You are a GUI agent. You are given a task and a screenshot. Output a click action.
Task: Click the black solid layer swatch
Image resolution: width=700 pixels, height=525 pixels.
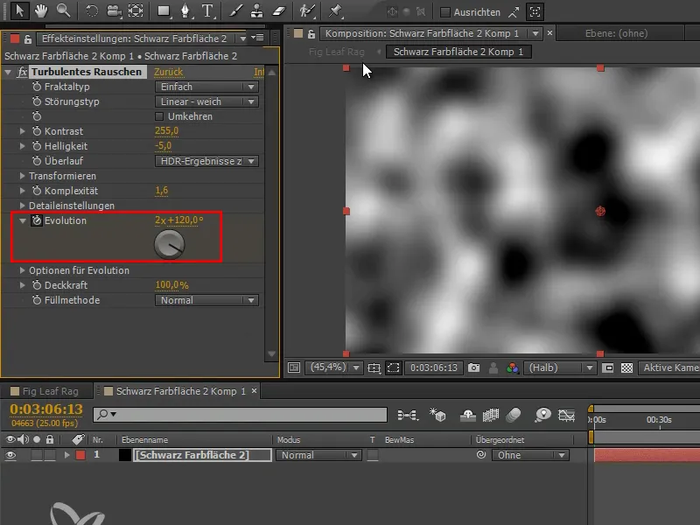pyautogui.click(x=124, y=455)
